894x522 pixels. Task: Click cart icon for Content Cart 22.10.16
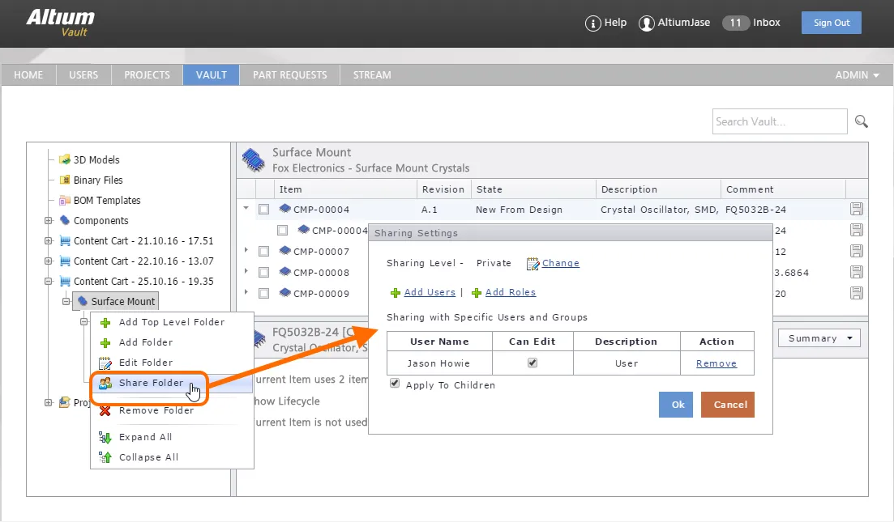pos(65,261)
